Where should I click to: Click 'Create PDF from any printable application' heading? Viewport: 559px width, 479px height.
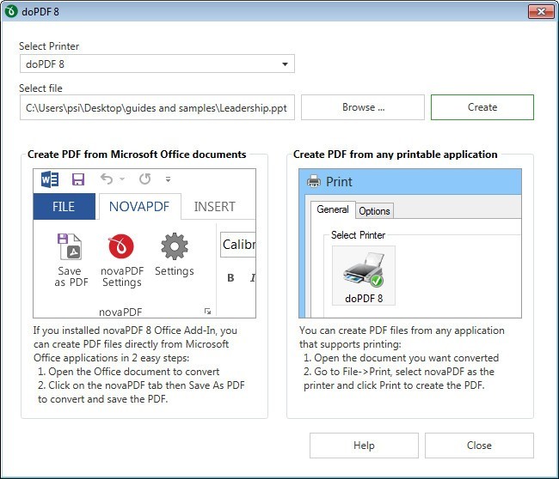coord(395,155)
